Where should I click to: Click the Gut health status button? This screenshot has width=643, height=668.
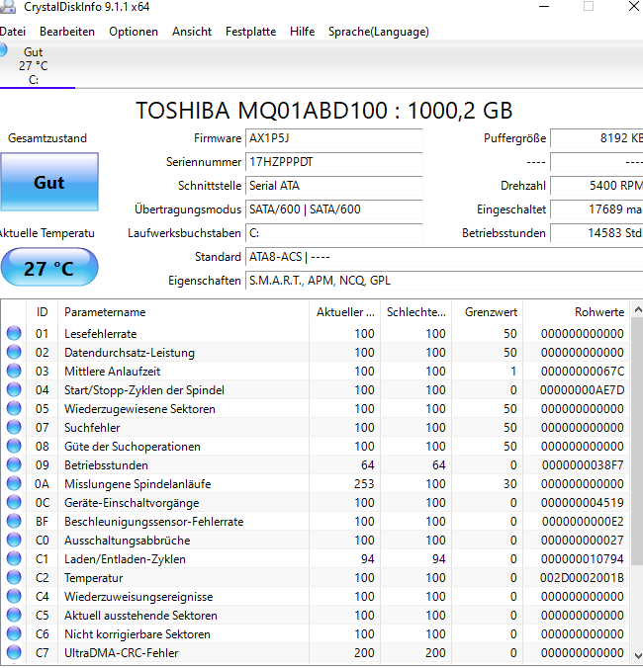click(49, 183)
